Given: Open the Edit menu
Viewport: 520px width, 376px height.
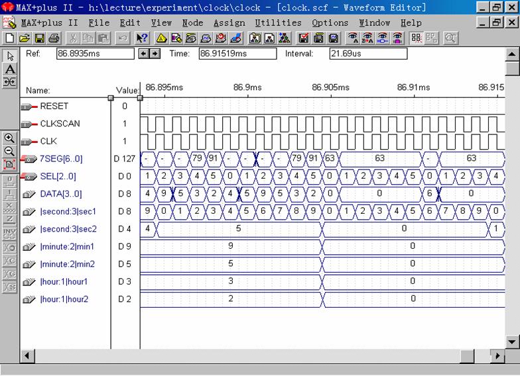Looking at the screenshot, I should (130, 23).
